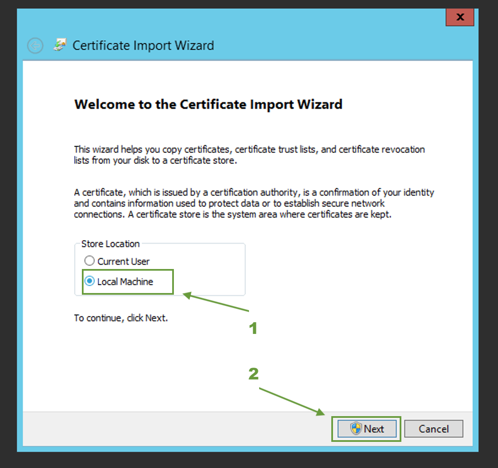Click the "Certificate Import Wizard" title bar text
498x468 pixels.
pyautogui.click(x=143, y=46)
